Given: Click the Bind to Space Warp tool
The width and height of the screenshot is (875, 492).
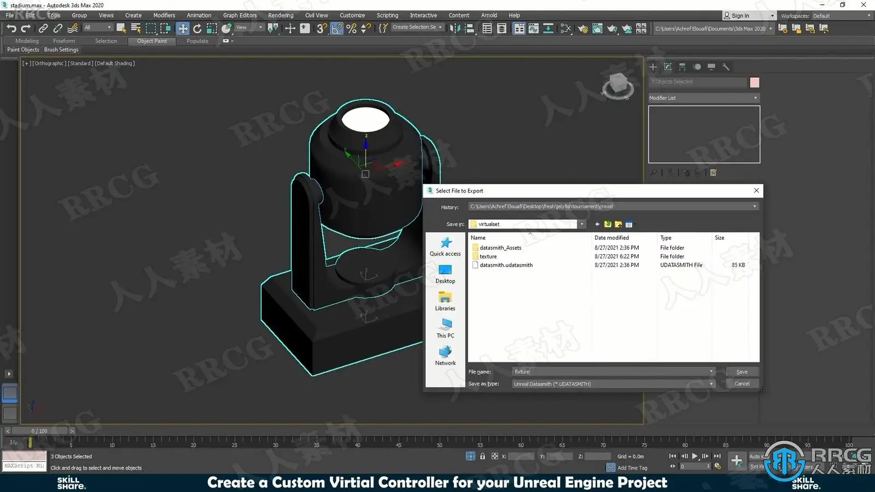Looking at the screenshot, I should coord(72,28).
